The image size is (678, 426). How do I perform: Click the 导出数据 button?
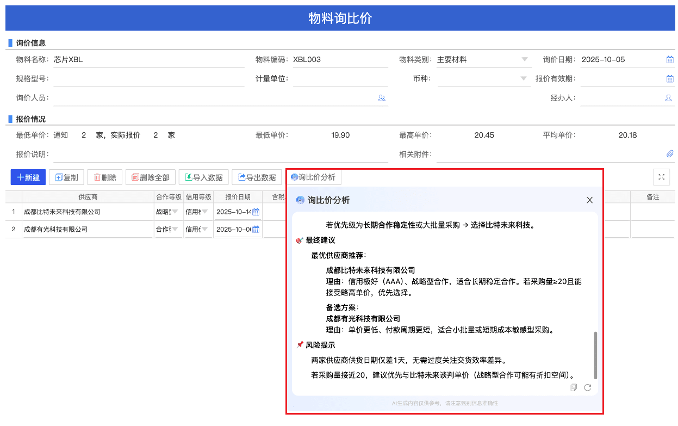tap(257, 177)
